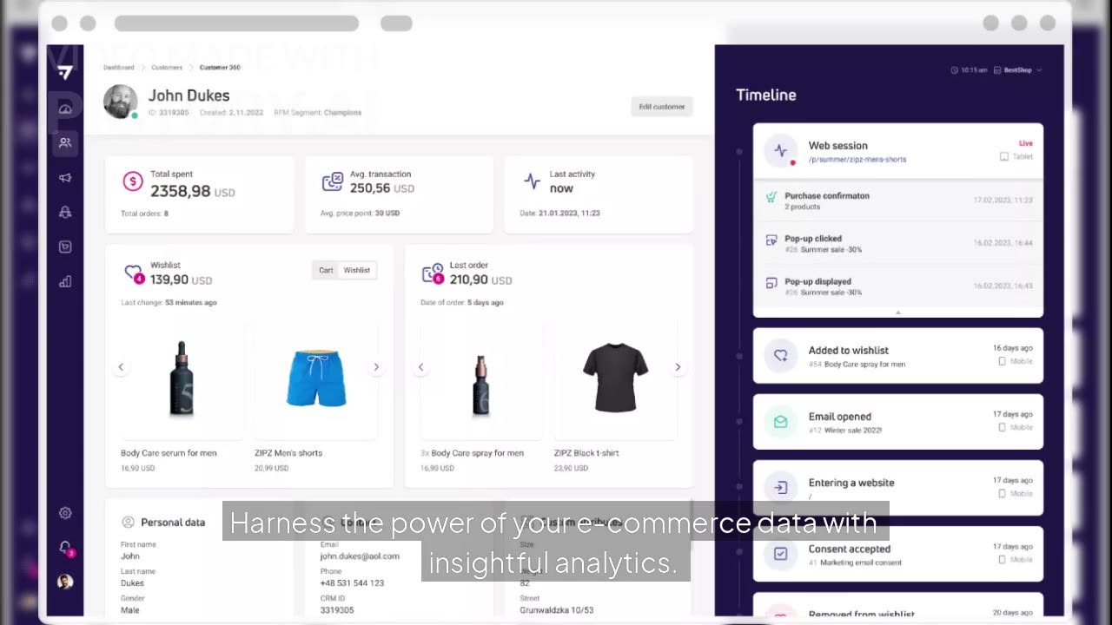This screenshot has width=1112, height=625.
Task: Click the Email opened card title
Action: [840, 417]
